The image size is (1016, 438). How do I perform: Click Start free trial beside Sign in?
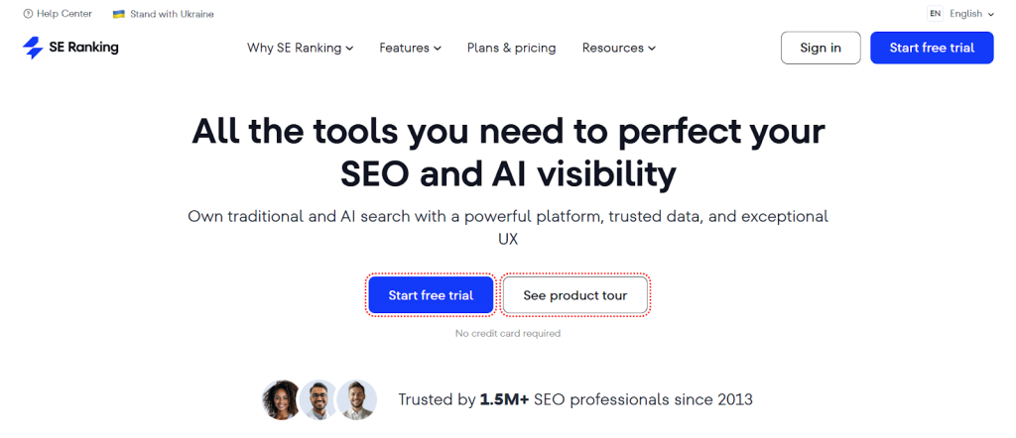[932, 48]
